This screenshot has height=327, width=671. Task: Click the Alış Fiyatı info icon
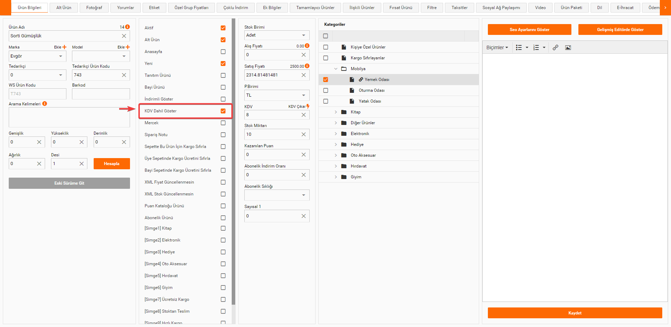point(307,46)
